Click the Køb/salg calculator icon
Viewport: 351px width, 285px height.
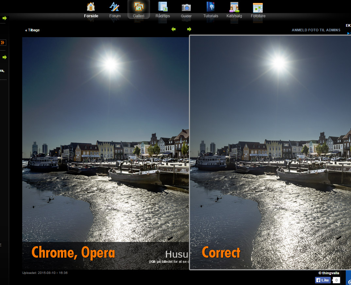tap(234, 7)
